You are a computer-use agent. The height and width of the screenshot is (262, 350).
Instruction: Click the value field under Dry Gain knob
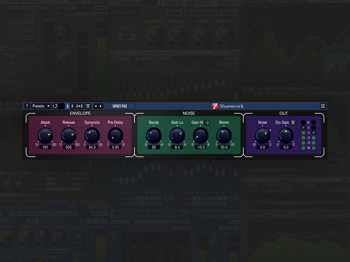pos(286,147)
